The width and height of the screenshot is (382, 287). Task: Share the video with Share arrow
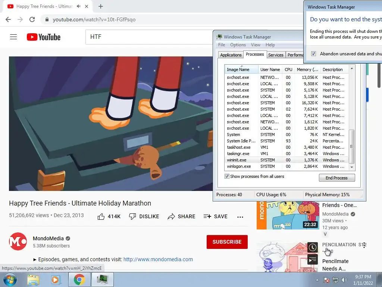click(182, 216)
